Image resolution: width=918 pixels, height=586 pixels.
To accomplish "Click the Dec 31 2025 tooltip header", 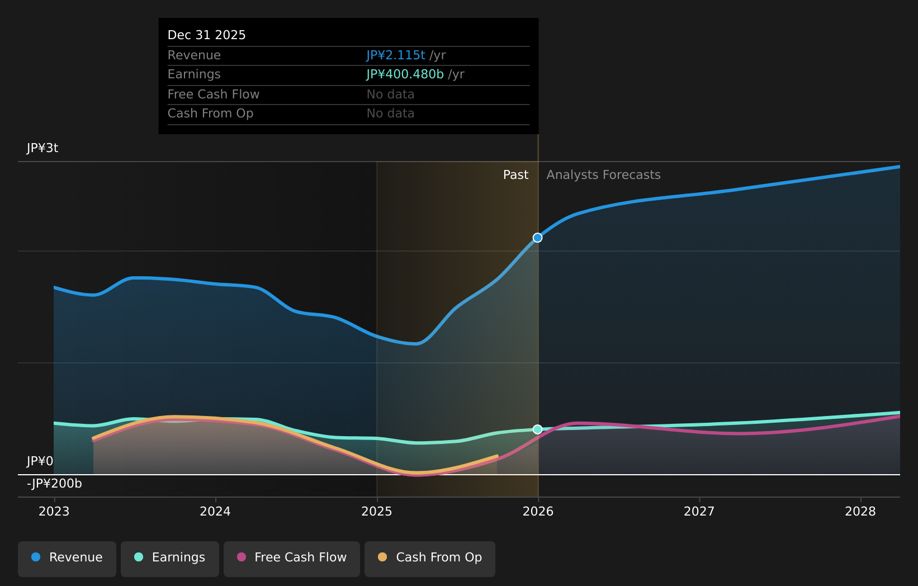I will (x=207, y=35).
